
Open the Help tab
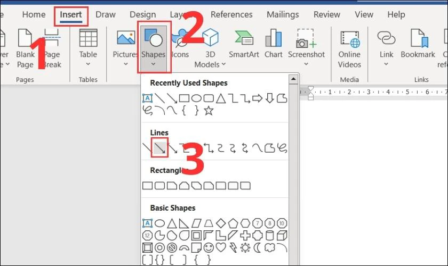396,14
